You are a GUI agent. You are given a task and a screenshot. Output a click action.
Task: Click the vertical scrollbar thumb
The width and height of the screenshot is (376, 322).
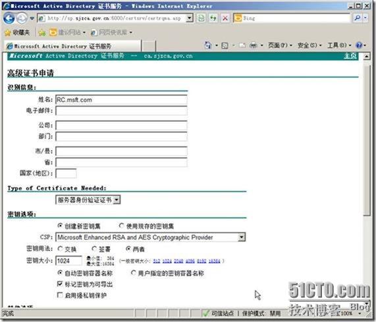pyautogui.click(x=367, y=141)
